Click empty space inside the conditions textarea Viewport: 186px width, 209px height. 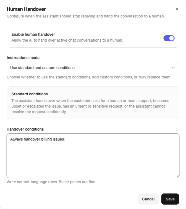93,160
